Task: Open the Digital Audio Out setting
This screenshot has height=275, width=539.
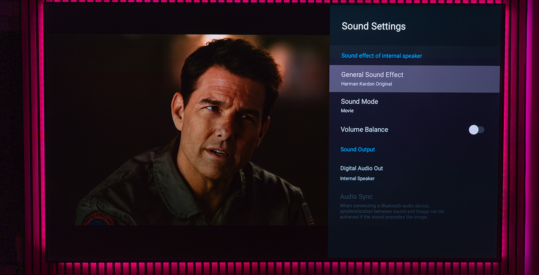Action: coord(361,169)
